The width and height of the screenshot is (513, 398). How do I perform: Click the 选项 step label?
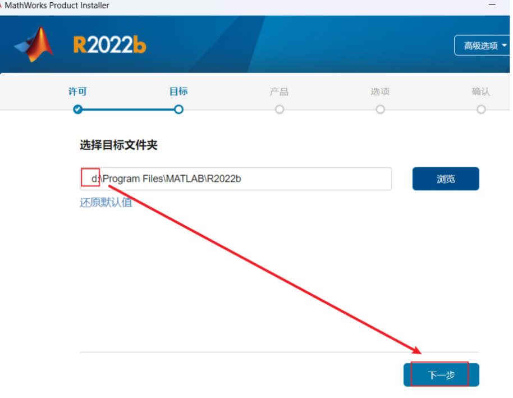coord(380,91)
